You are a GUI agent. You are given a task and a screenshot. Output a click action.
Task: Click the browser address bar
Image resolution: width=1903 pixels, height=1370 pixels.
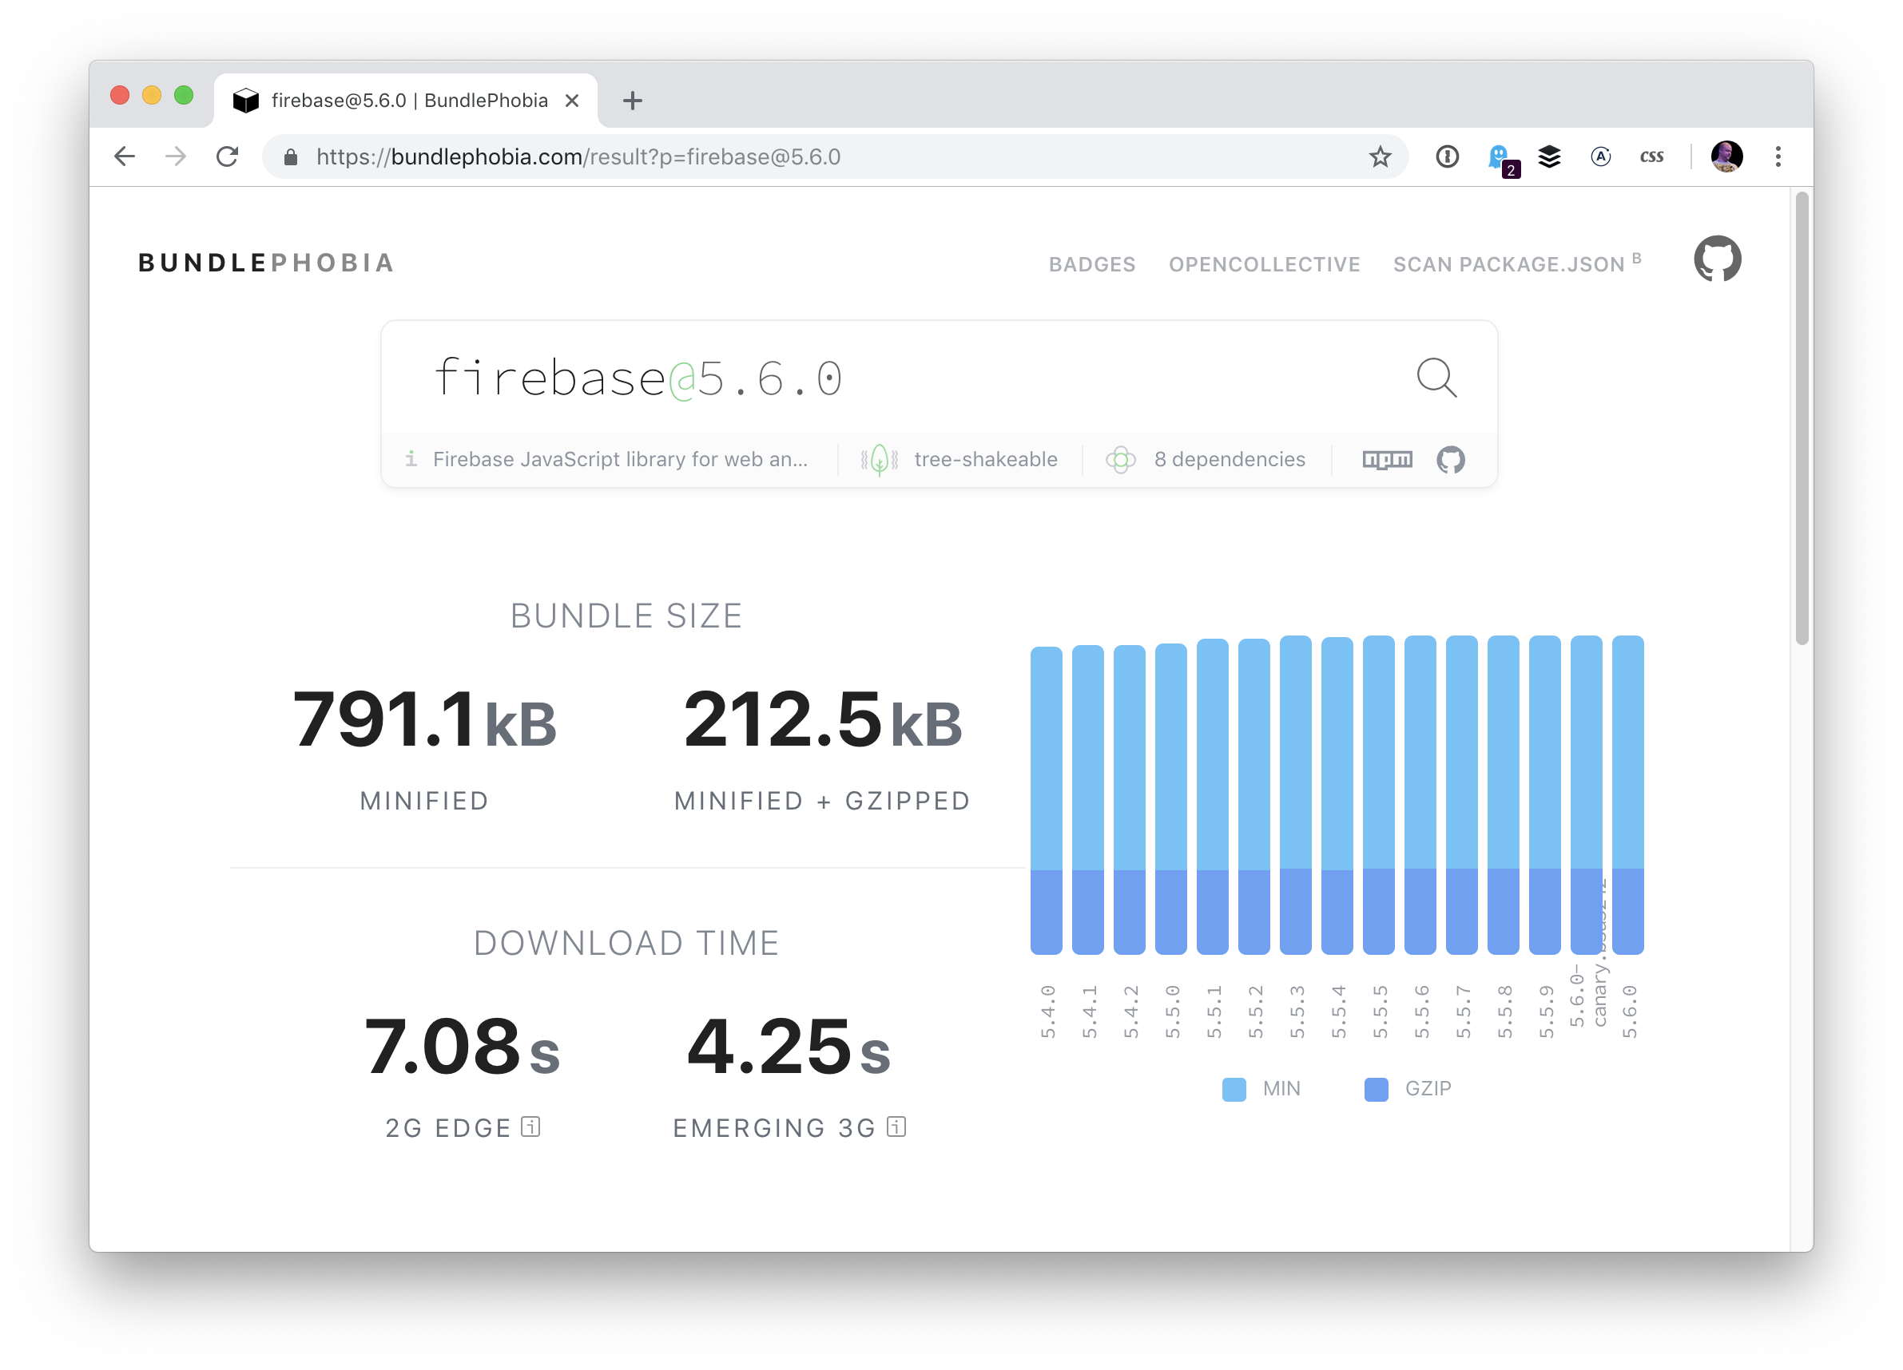click(x=835, y=156)
